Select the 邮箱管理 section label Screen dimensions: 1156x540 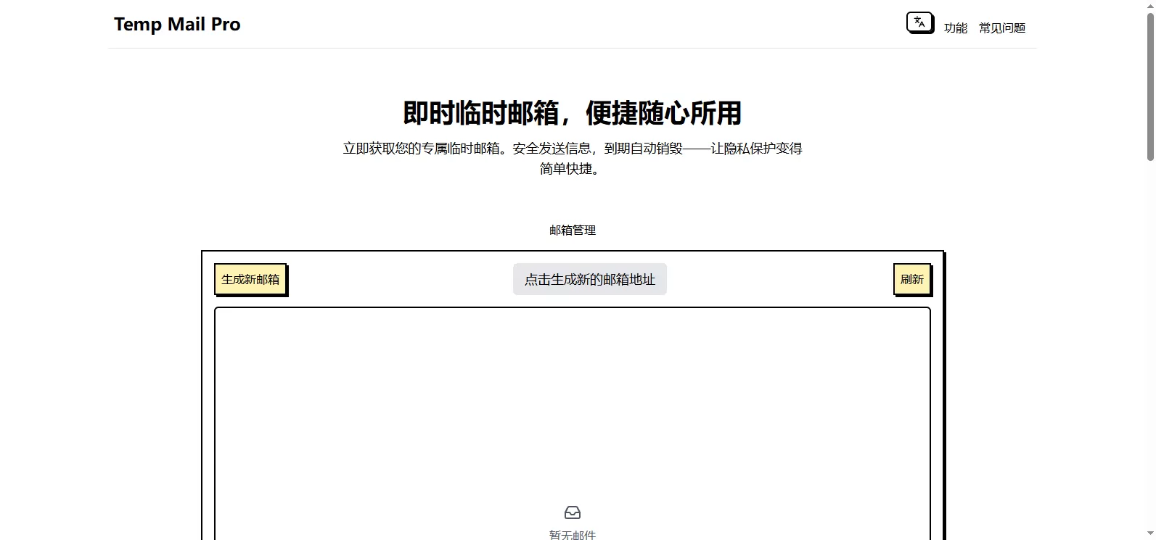[x=572, y=230]
